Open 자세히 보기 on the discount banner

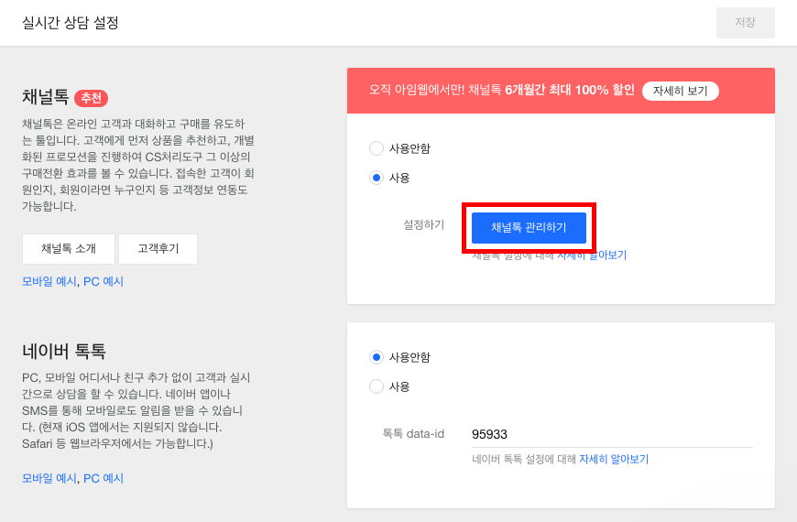point(680,91)
